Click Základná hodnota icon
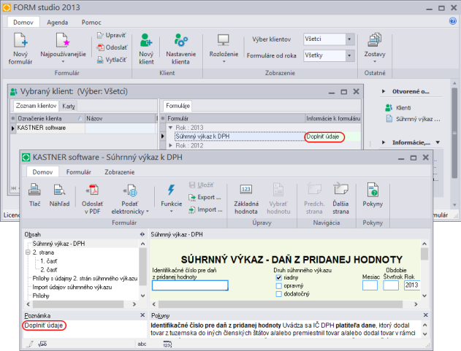Screen dimensions: 461x351 pos(245,190)
